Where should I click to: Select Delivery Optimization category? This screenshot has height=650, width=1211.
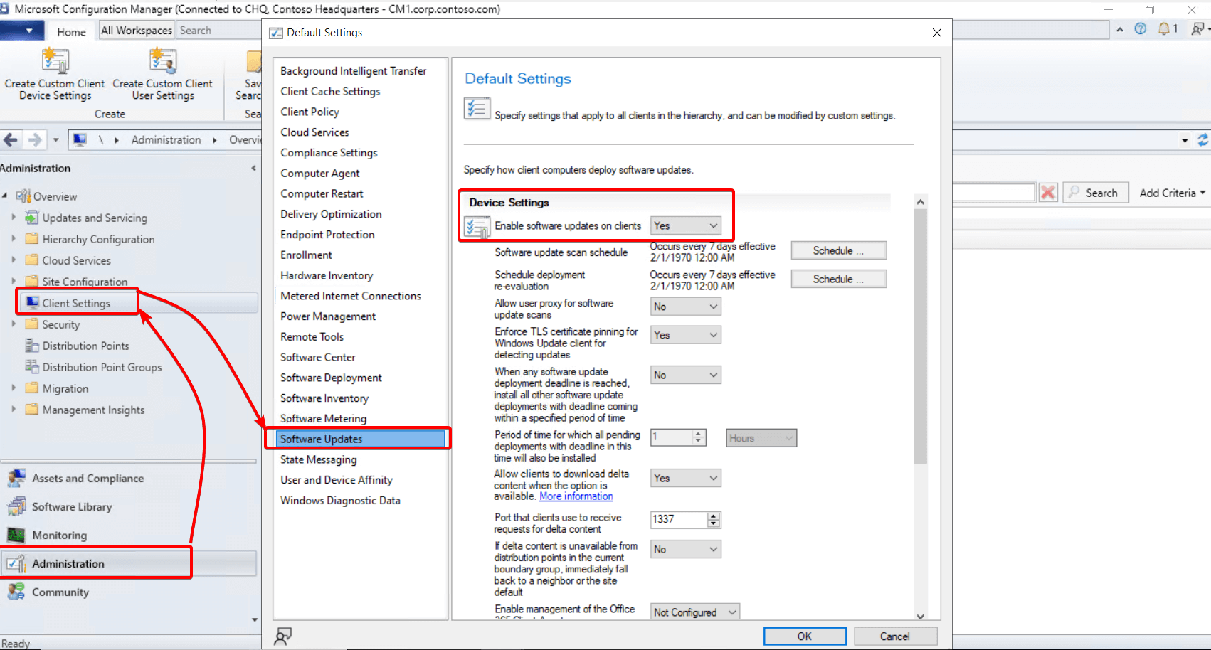(x=331, y=214)
